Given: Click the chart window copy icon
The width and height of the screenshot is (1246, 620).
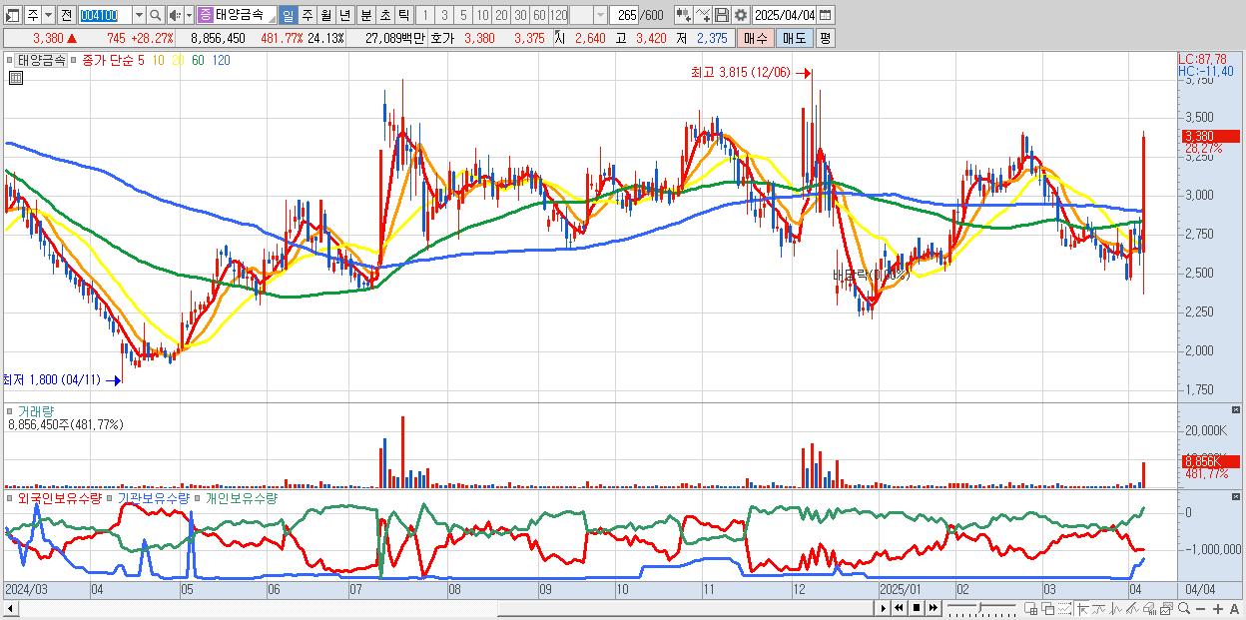Looking at the screenshot, I should coord(1167,607).
